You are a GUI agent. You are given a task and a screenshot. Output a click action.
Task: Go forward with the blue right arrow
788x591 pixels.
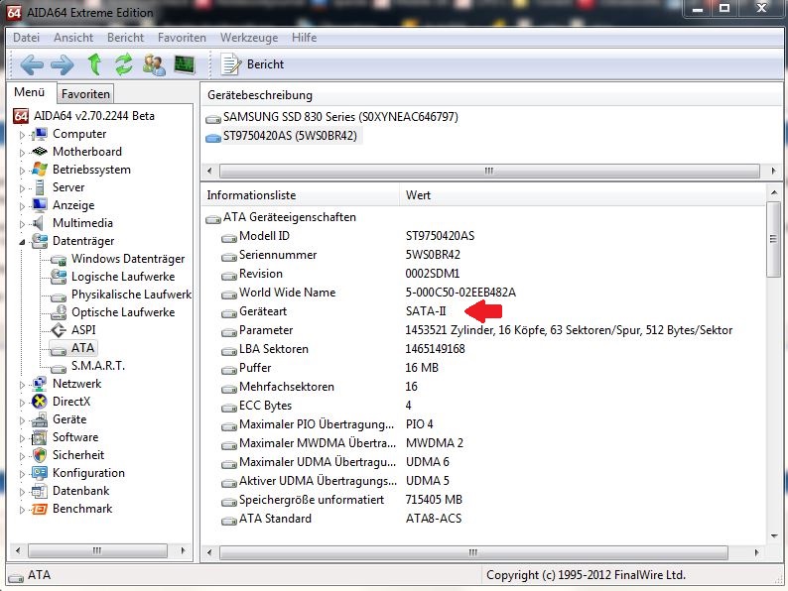click(63, 64)
